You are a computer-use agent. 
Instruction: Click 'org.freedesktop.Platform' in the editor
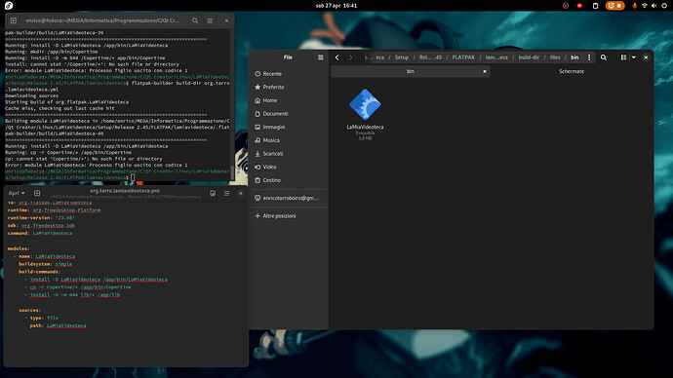point(66,210)
